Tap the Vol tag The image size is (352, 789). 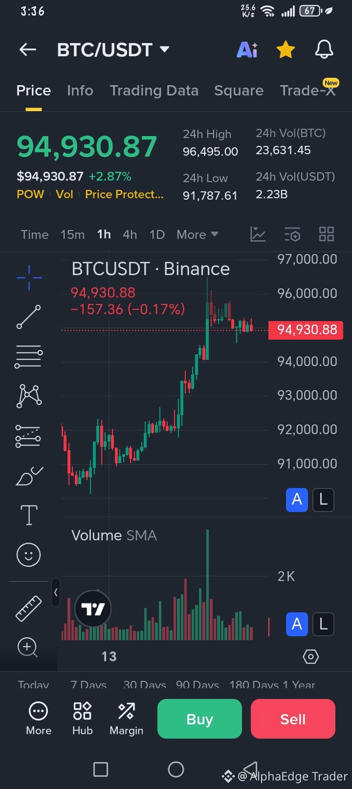pos(65,194)
